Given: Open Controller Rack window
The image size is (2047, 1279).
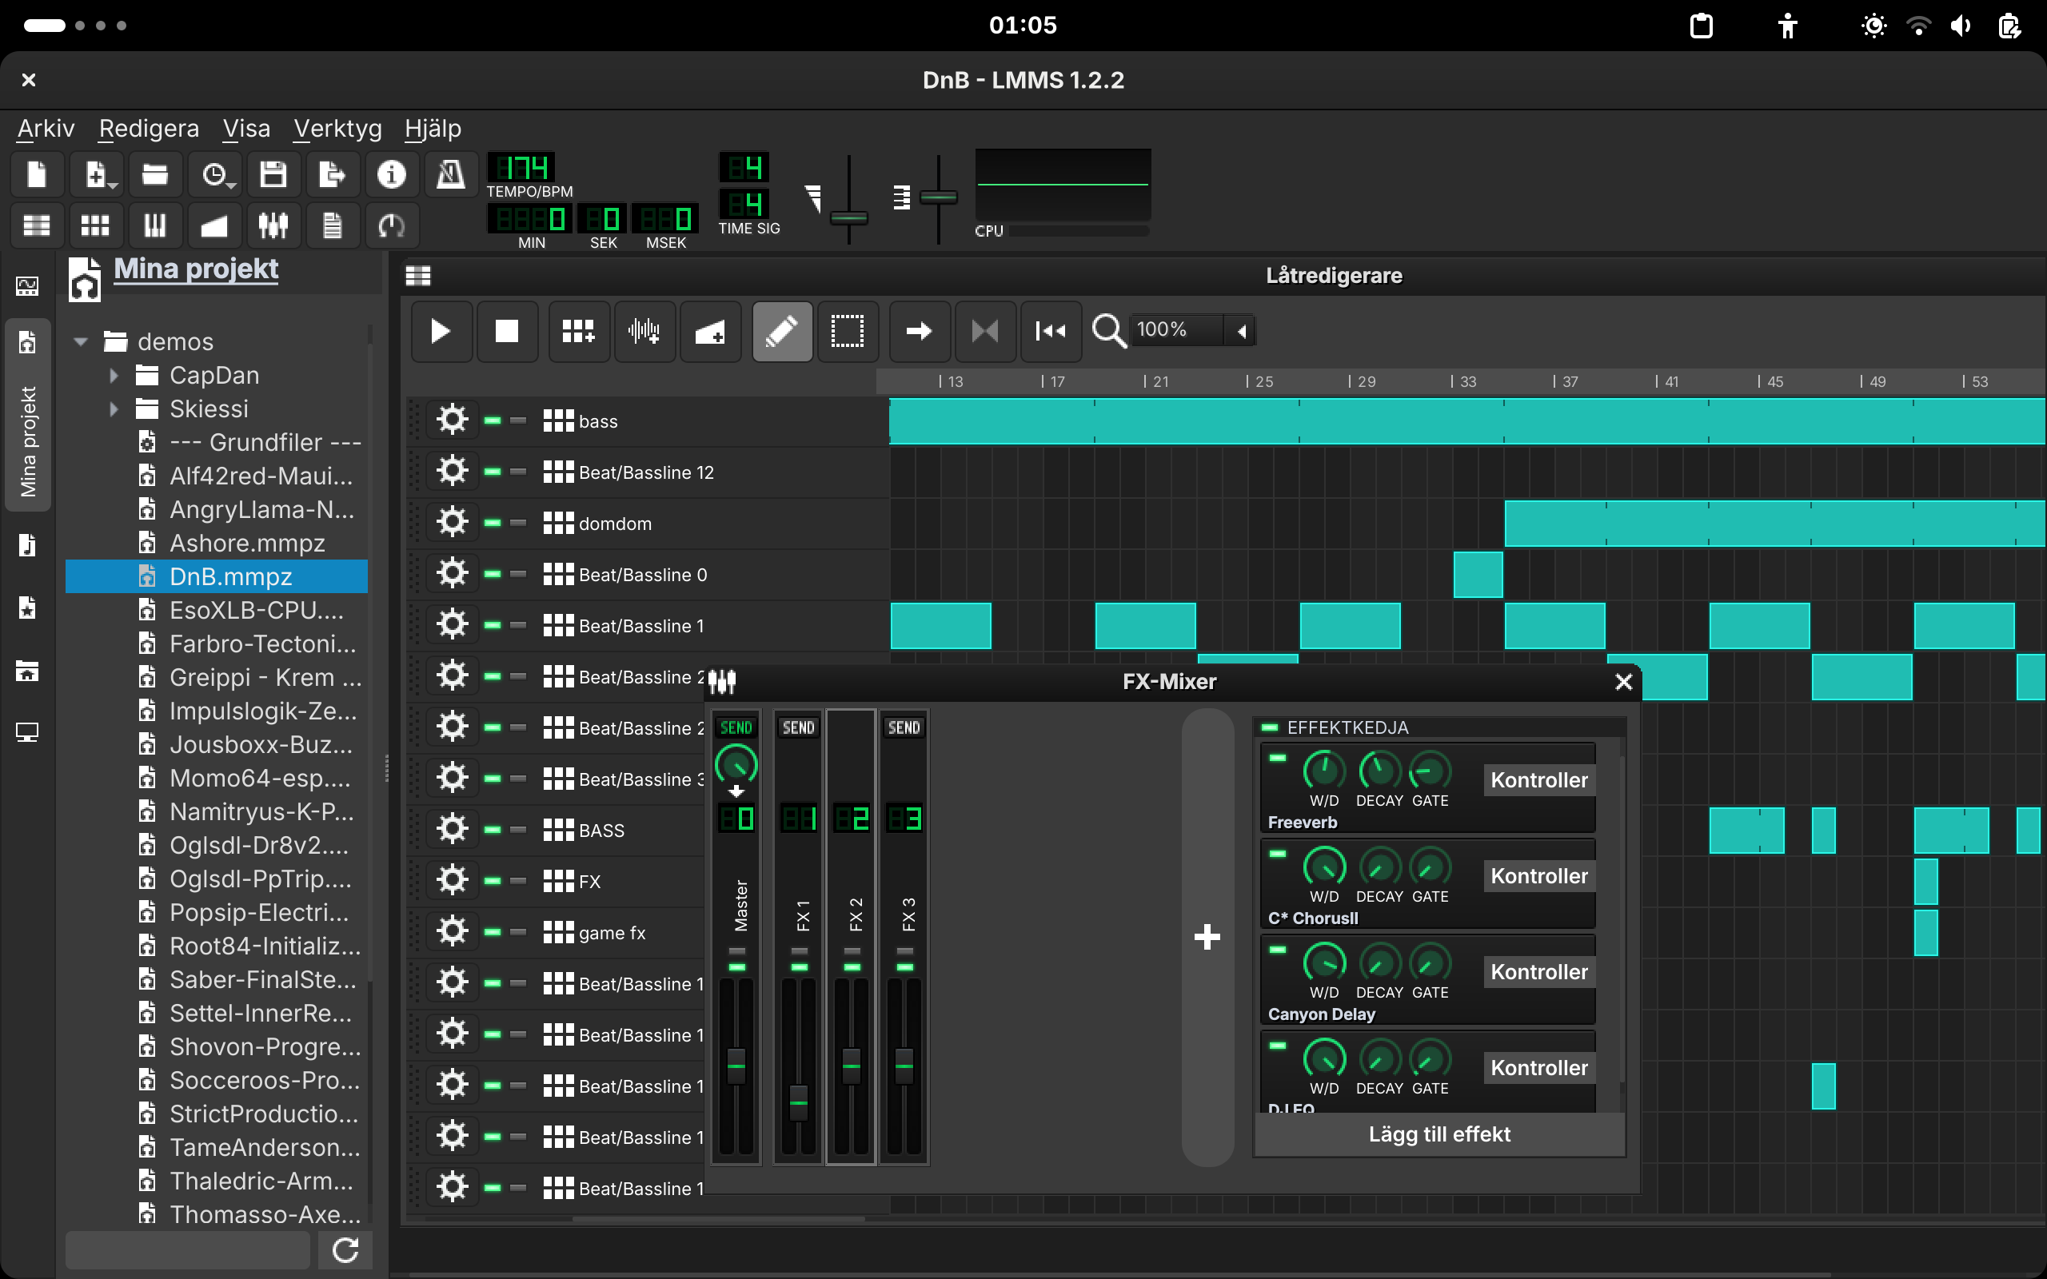Looking at the screenshot, I should coord(392,226).
